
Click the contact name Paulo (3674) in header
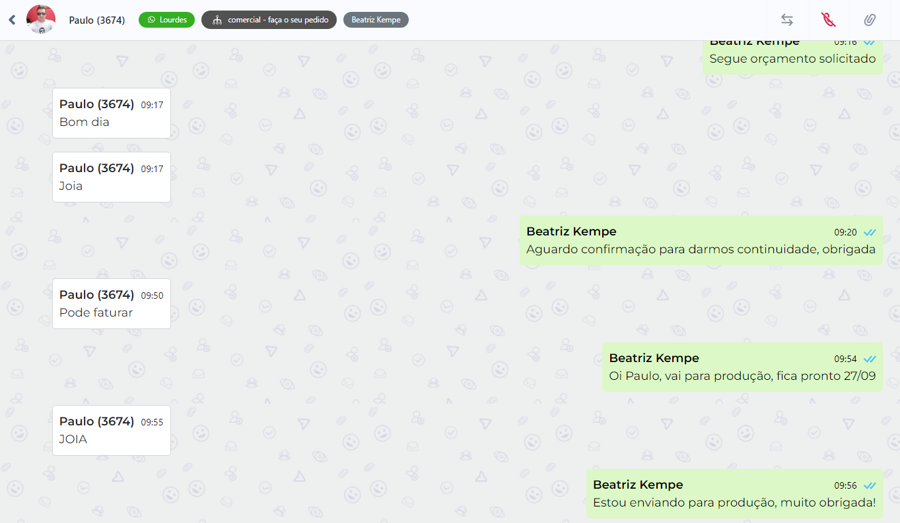coord(97,20)
